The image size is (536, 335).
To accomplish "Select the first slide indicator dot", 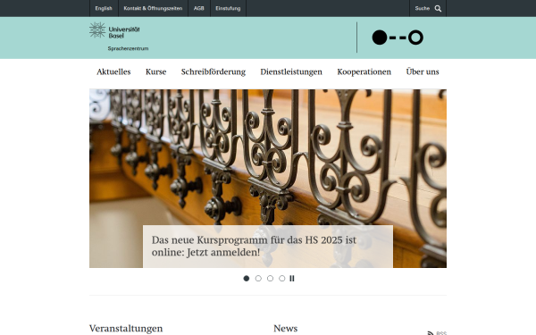I will (247, 279).
